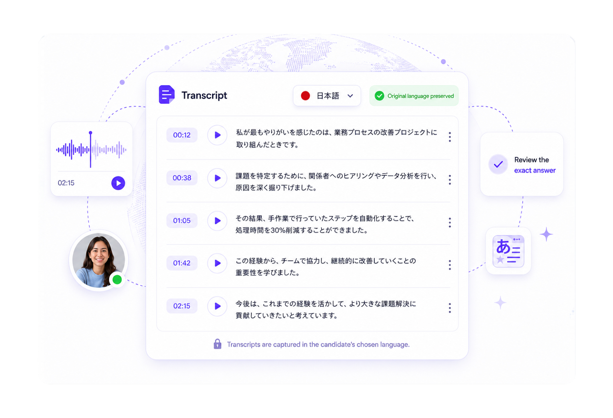Play the transcript segment at 01:05
The width and height of the screenshot is (613, 418).
pyautogui.click(x=217, y=221)
